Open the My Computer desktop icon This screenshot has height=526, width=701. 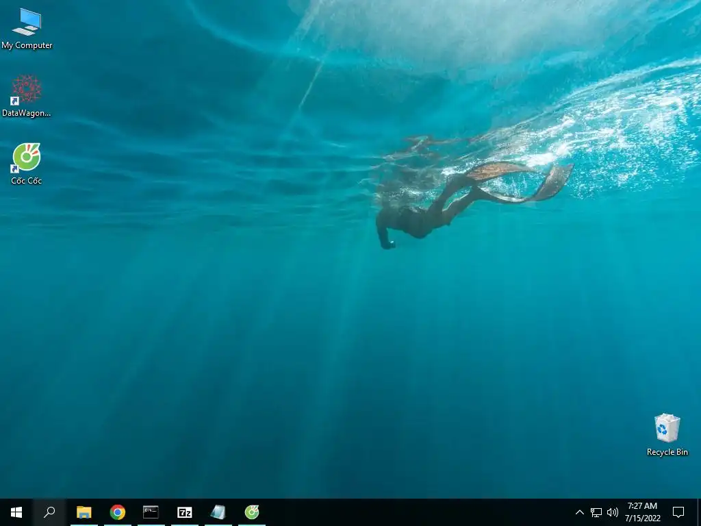click(27, 28)
